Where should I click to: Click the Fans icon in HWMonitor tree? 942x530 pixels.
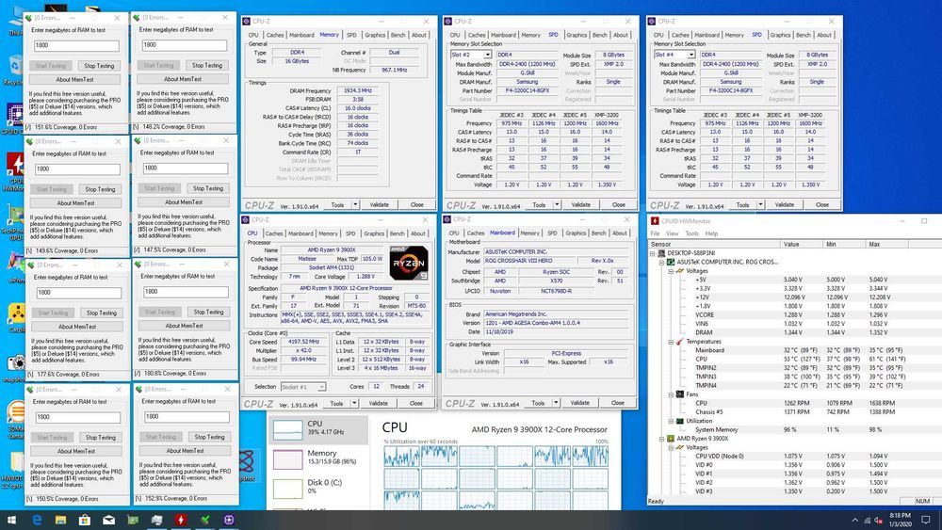tap(680, 394)
